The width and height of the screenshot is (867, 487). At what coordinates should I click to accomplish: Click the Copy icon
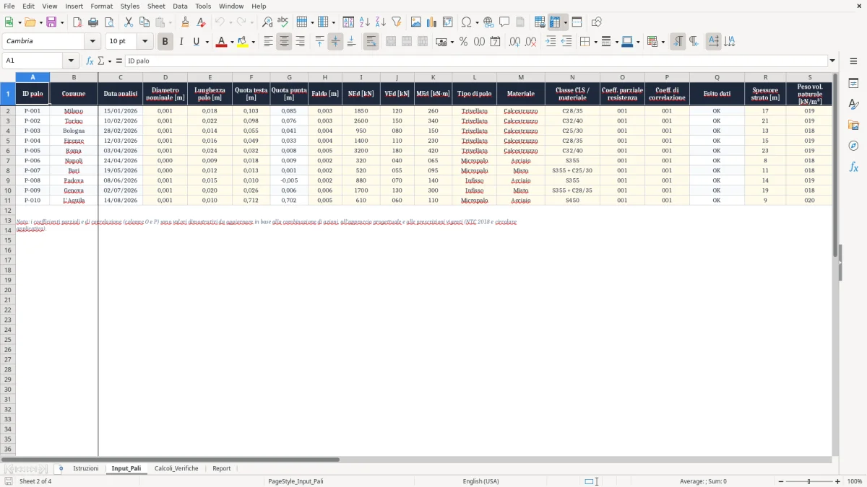tap(144, 22)
